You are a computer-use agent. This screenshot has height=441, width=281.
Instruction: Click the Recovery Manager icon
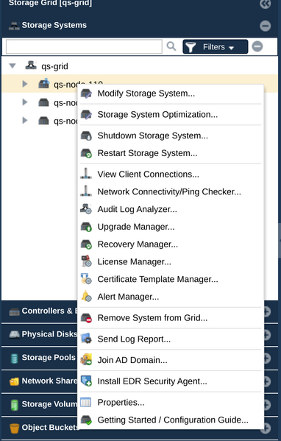point(86,244)
